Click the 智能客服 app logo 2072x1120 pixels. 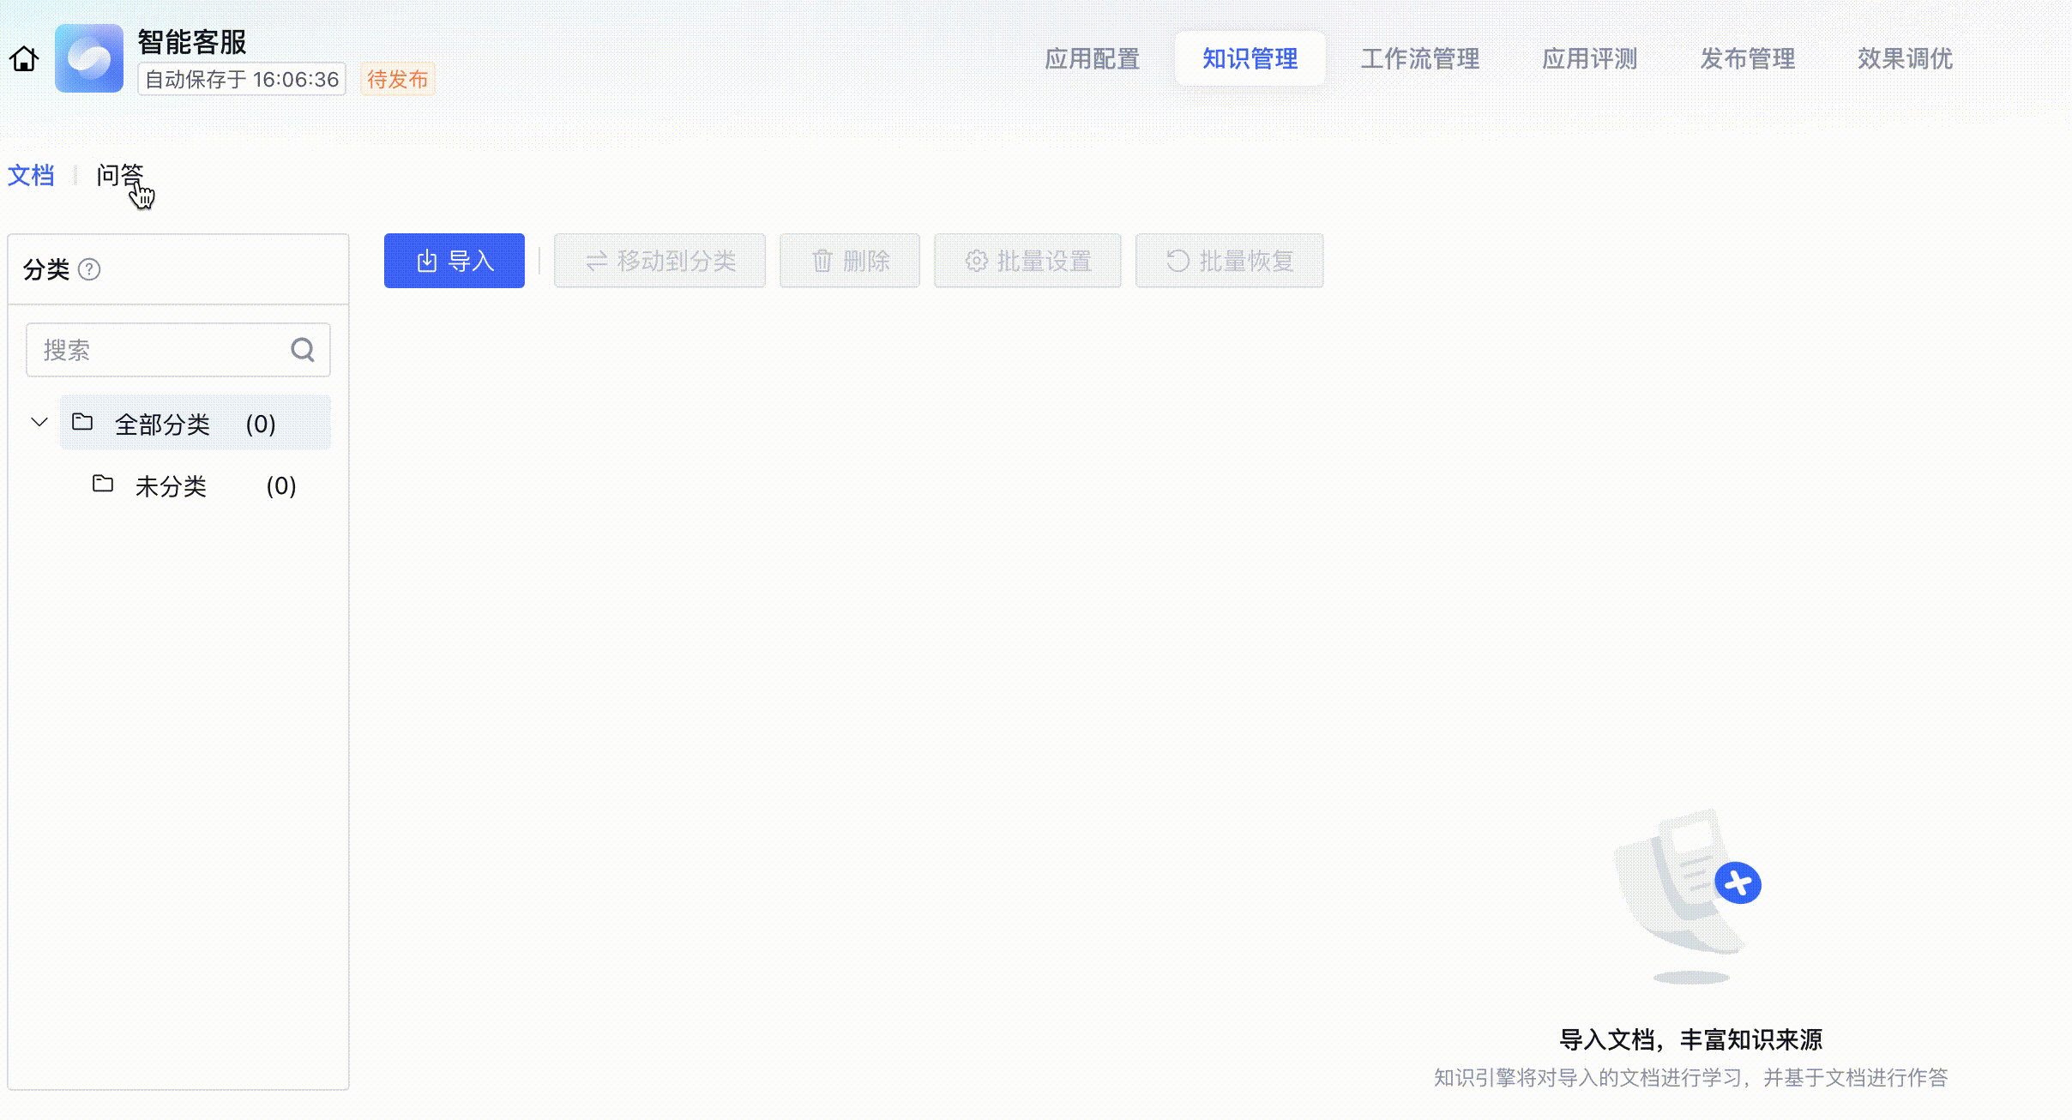point(89,58)
